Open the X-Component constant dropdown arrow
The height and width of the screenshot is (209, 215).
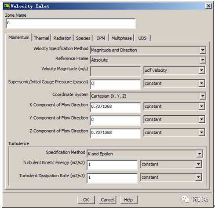[x=201, y=106]
